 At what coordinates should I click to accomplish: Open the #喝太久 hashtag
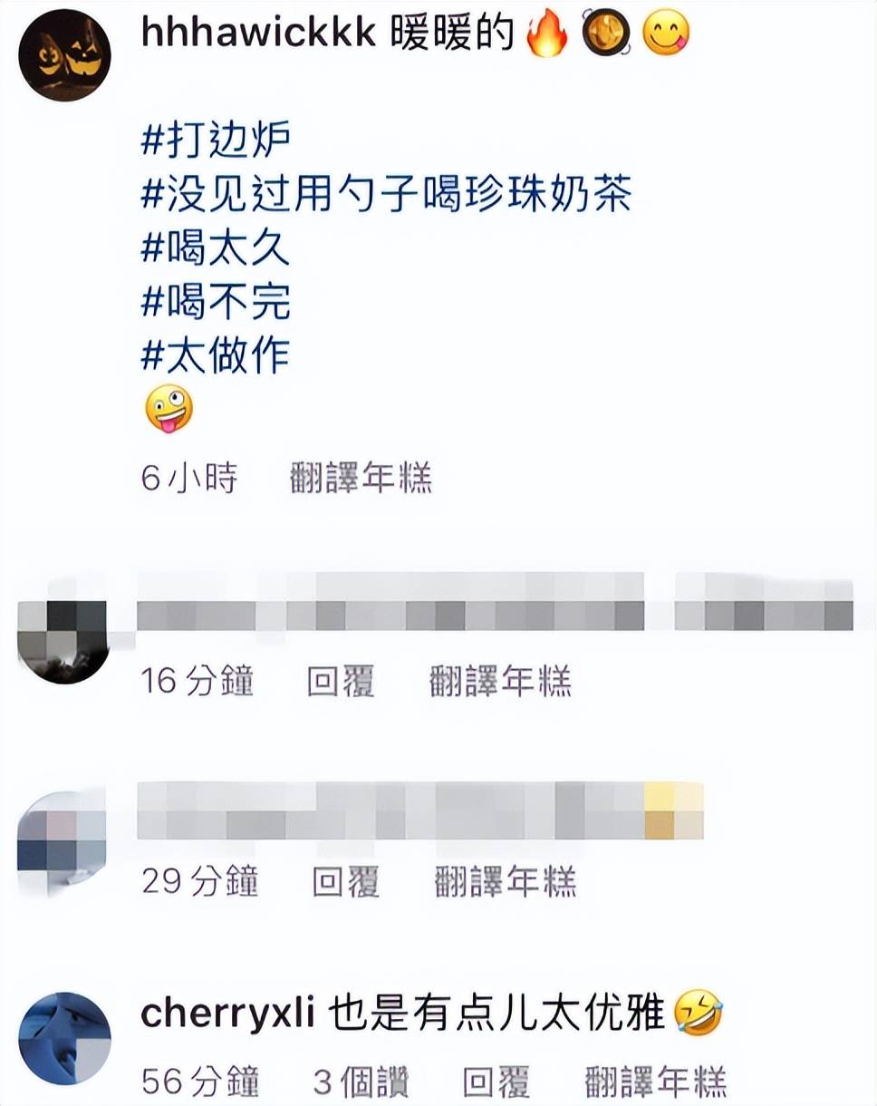click(x=216, y=247)
